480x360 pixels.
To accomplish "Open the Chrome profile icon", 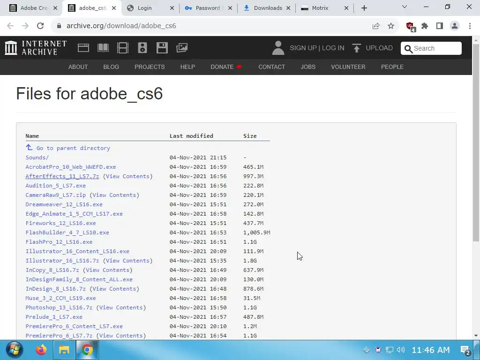I will [455, 26].
